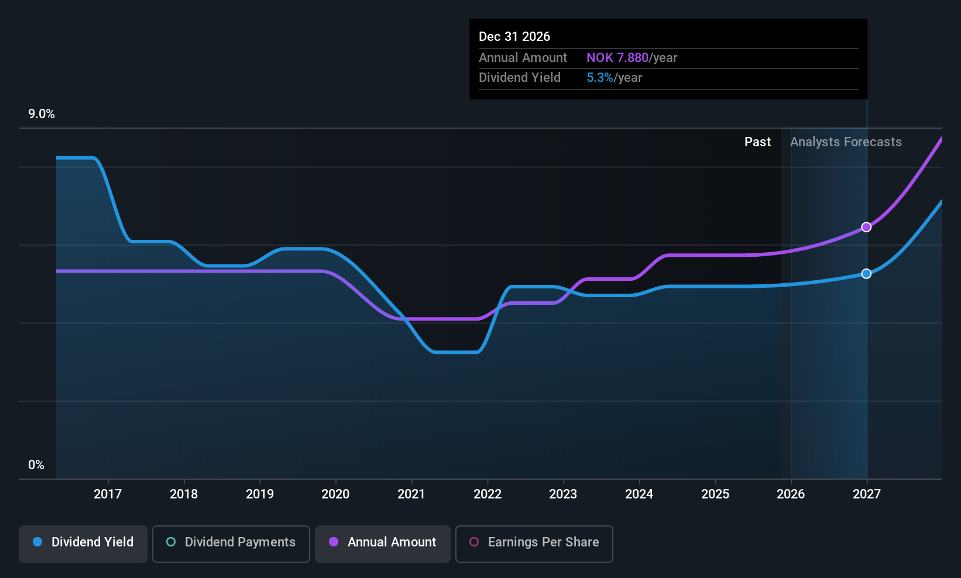Click the 2023 x-axis label
961x578 pixels.
click(x=563, y=494)
